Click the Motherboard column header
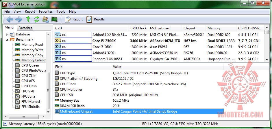 [165, 28]
